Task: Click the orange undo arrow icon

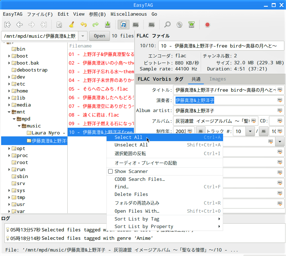Action: pos(84,25)
